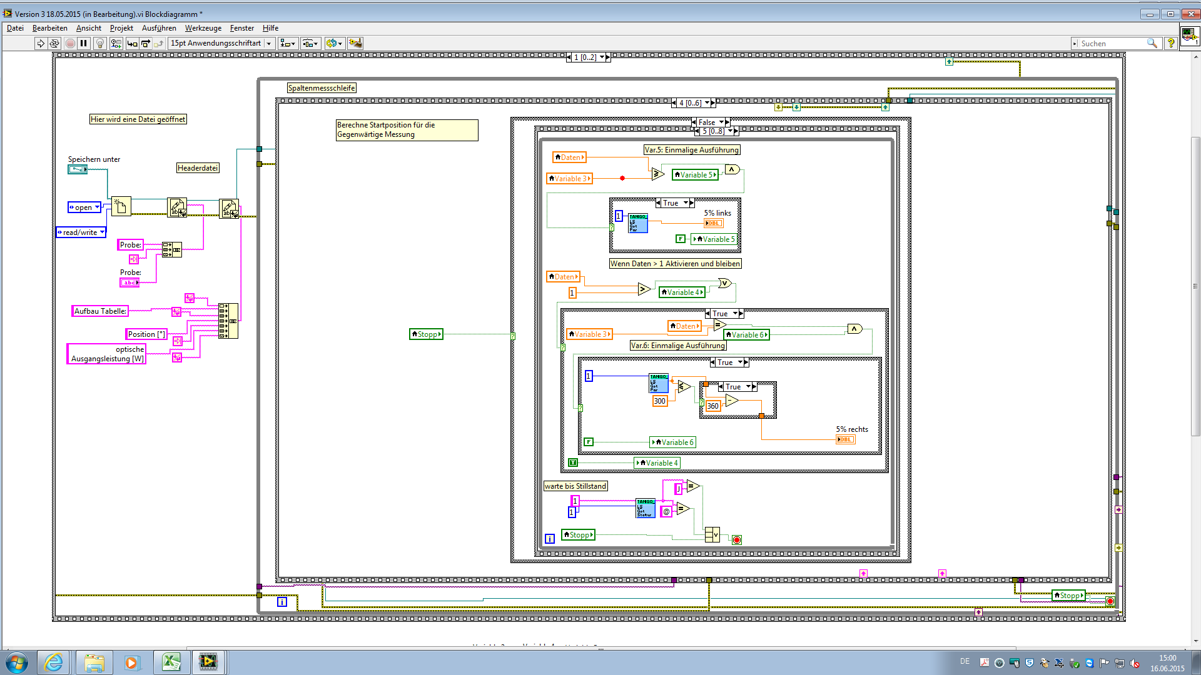Open Distribute Objects dropdown

point(310,43)
